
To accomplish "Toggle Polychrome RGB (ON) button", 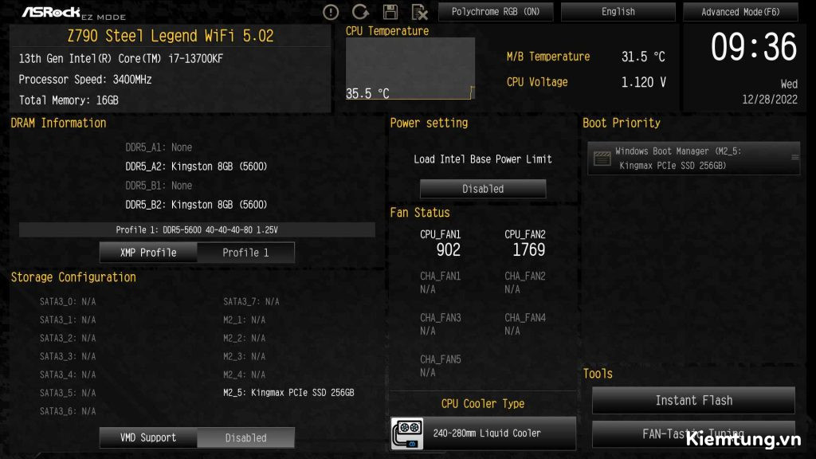I will pyautogui.click(x=496, y=11).
